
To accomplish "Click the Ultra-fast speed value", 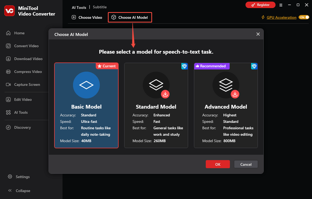I will tap(89, 121).
